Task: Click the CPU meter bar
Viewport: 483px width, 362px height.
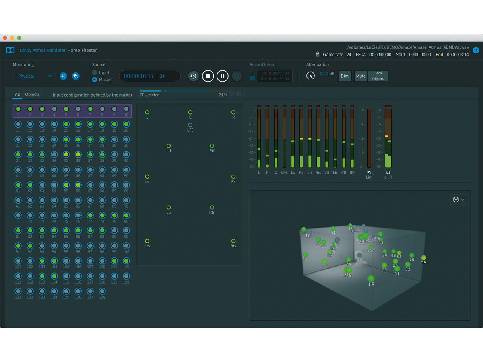Action: coord(184,91)
